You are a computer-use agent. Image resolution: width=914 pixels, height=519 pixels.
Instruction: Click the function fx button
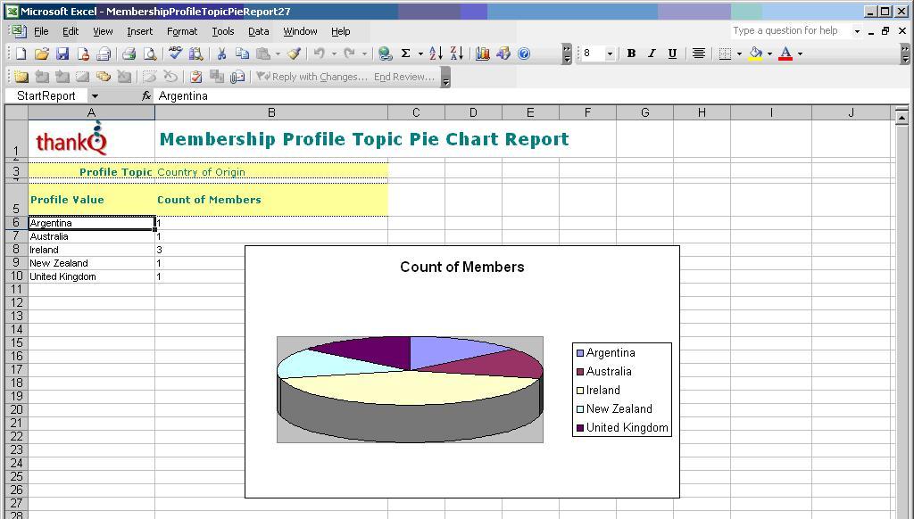pos(146,95)
